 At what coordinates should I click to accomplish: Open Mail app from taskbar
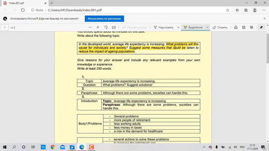63,147
